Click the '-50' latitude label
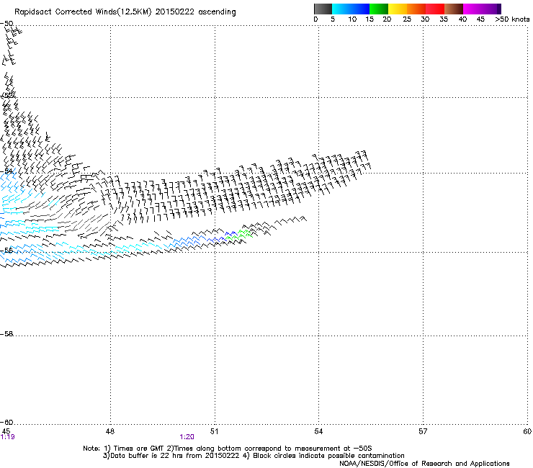Viewport: 533px width, 468px height. [x=6, y=24]
